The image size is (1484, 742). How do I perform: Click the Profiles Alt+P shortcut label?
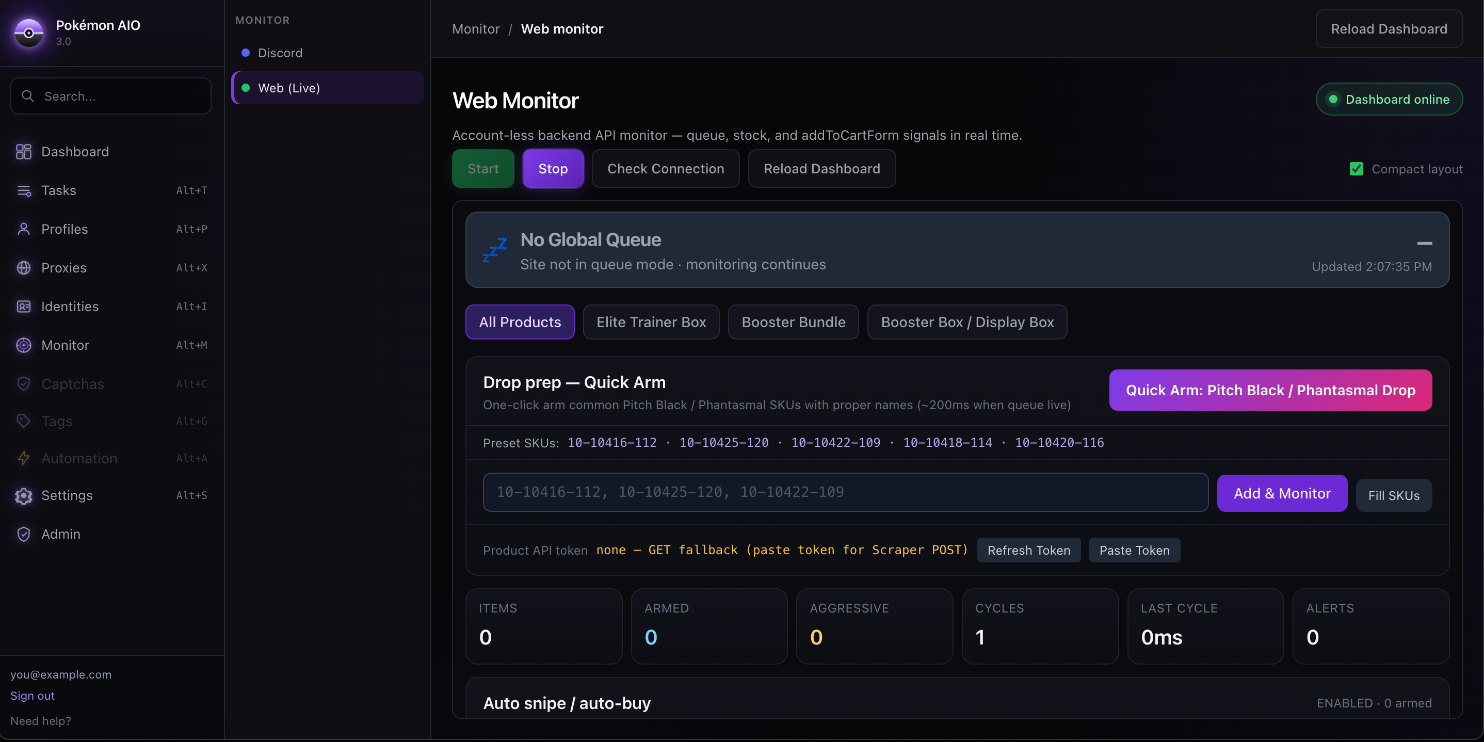tap(191, 229)
